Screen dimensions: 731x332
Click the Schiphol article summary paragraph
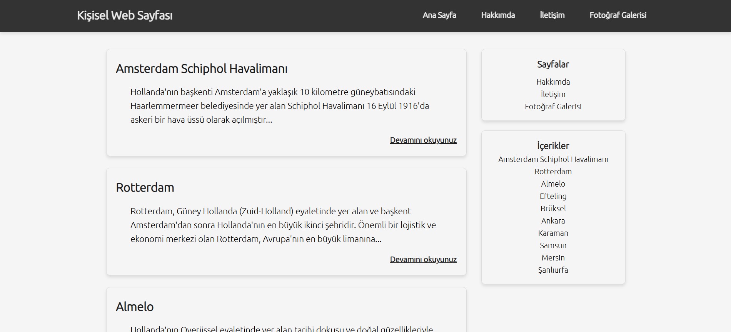280,106
